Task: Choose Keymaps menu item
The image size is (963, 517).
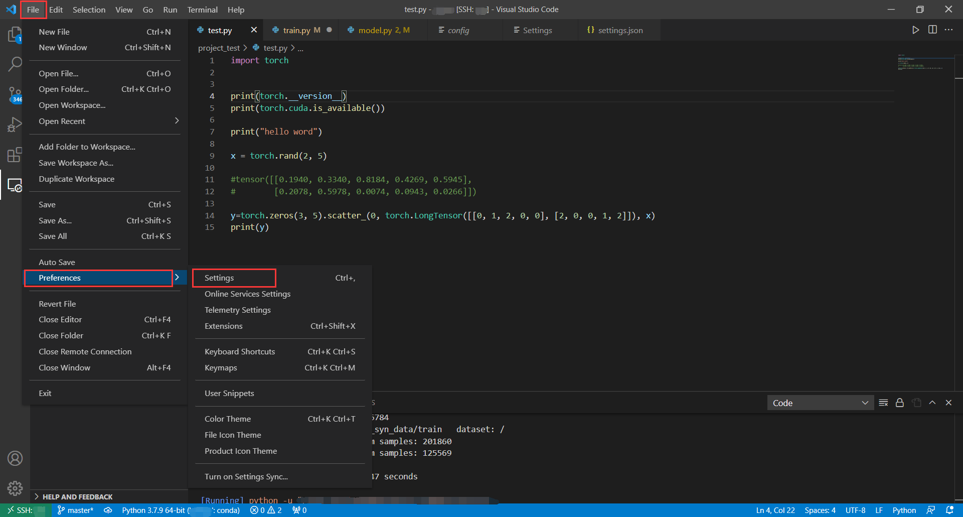Action: 280,367
